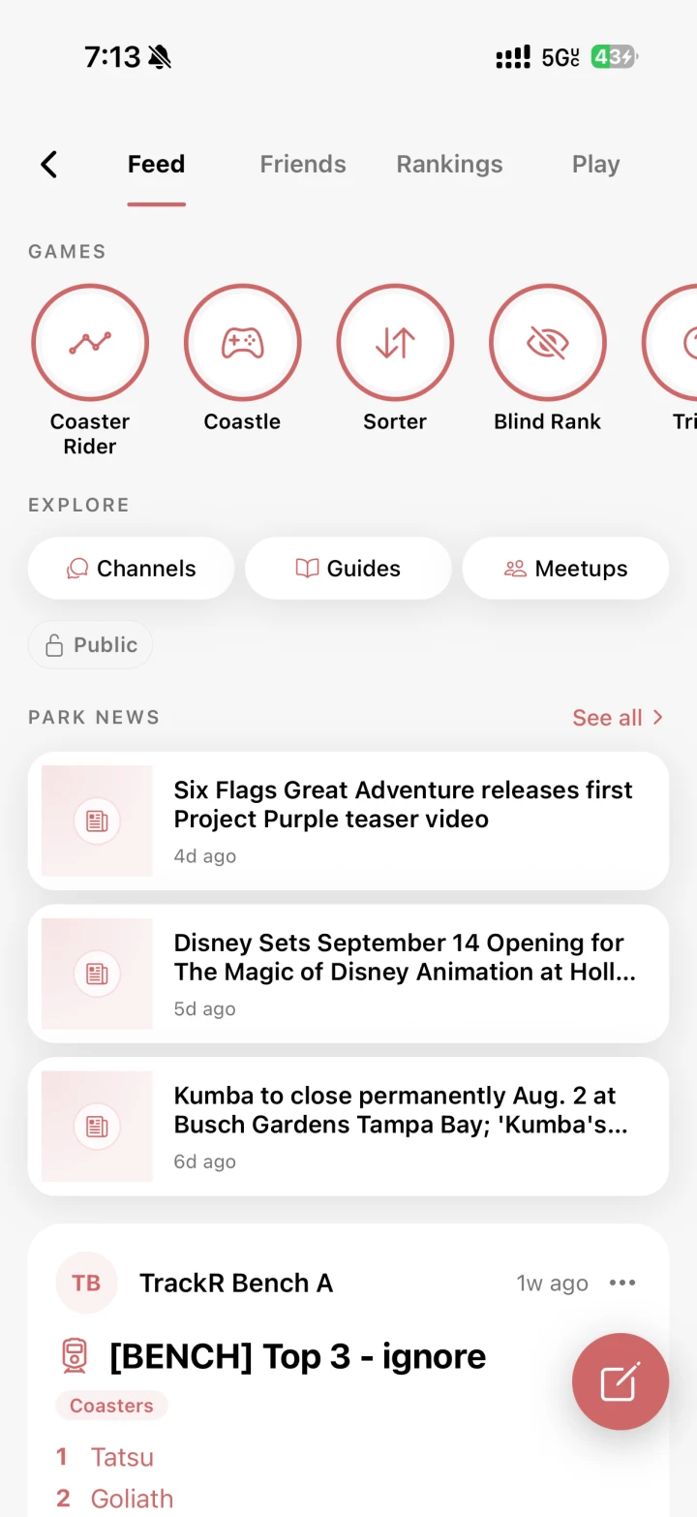Tap the TB profile avatar
Viewport: 697px width, 1517px height.
click(86, 1283)
